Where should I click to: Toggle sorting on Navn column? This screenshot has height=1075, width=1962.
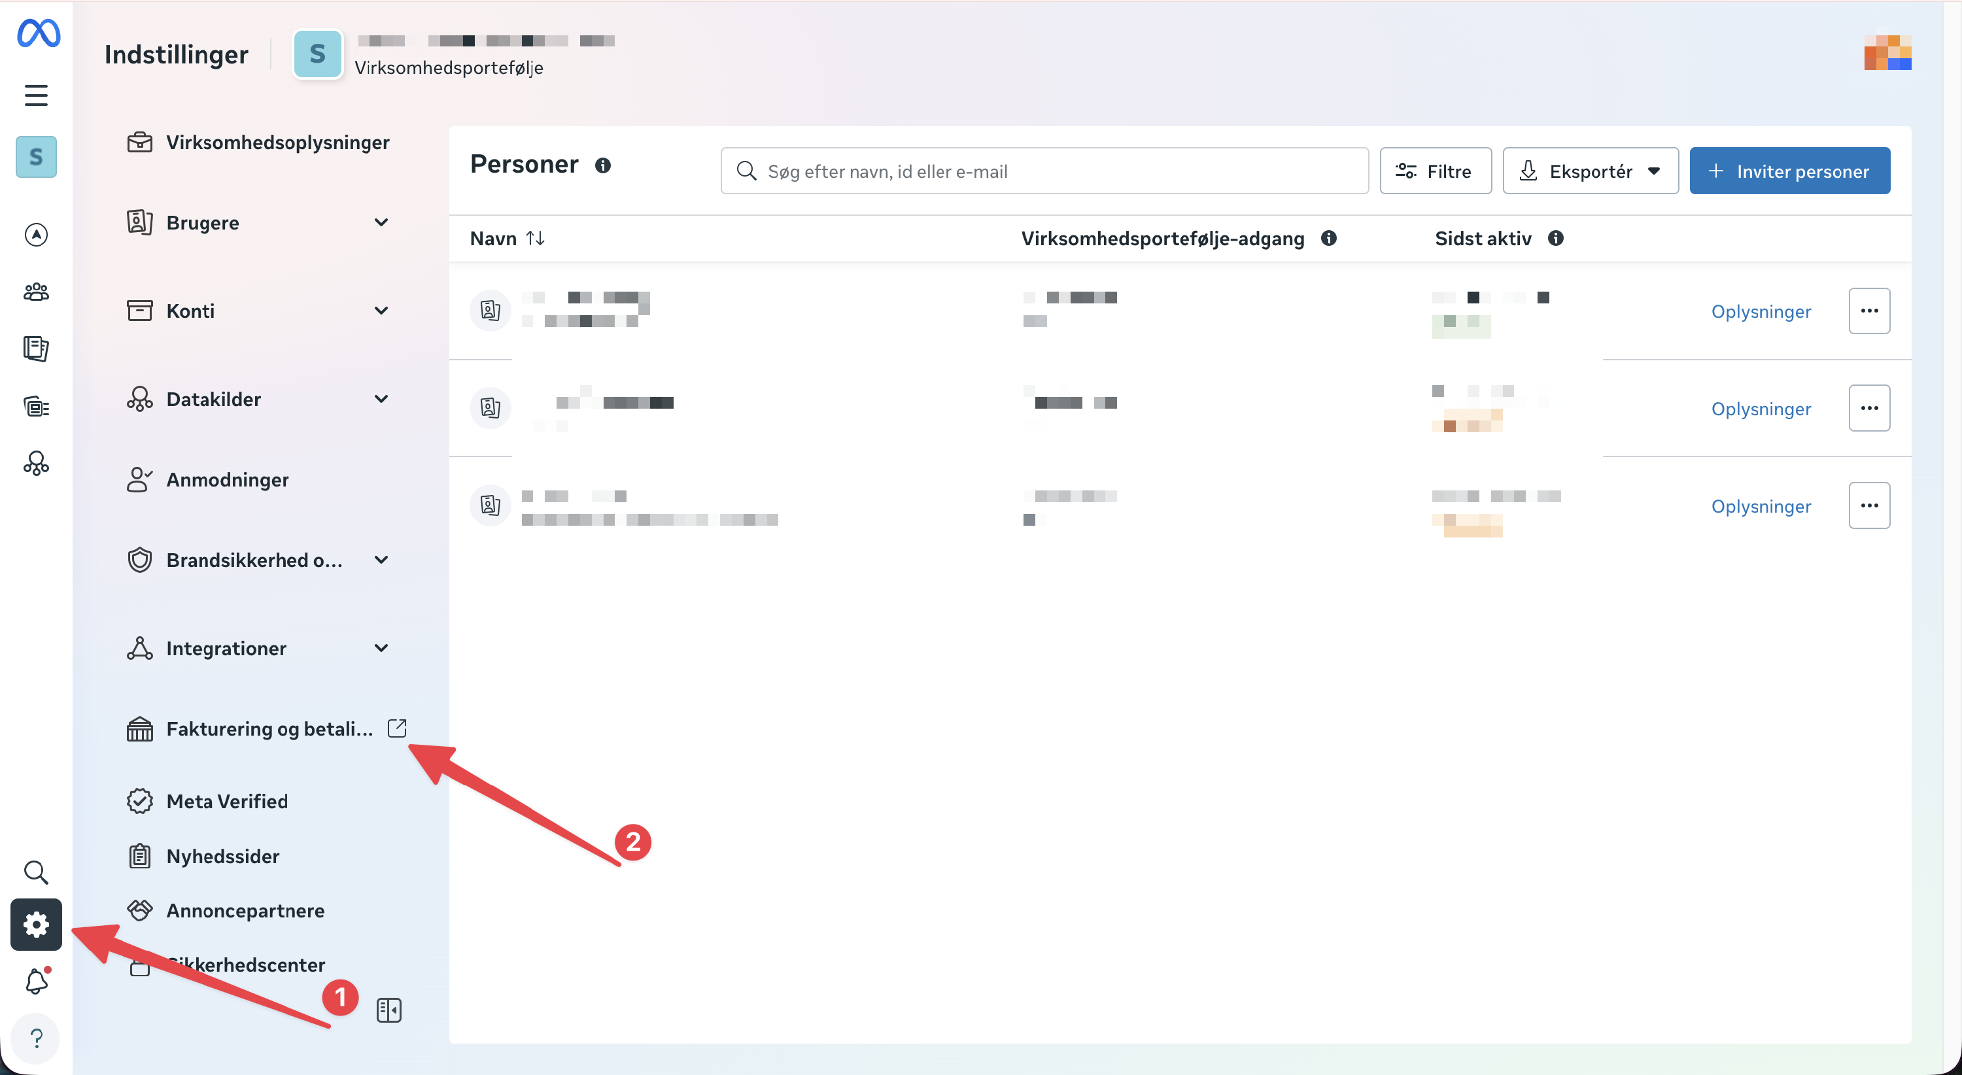(535, 238)
